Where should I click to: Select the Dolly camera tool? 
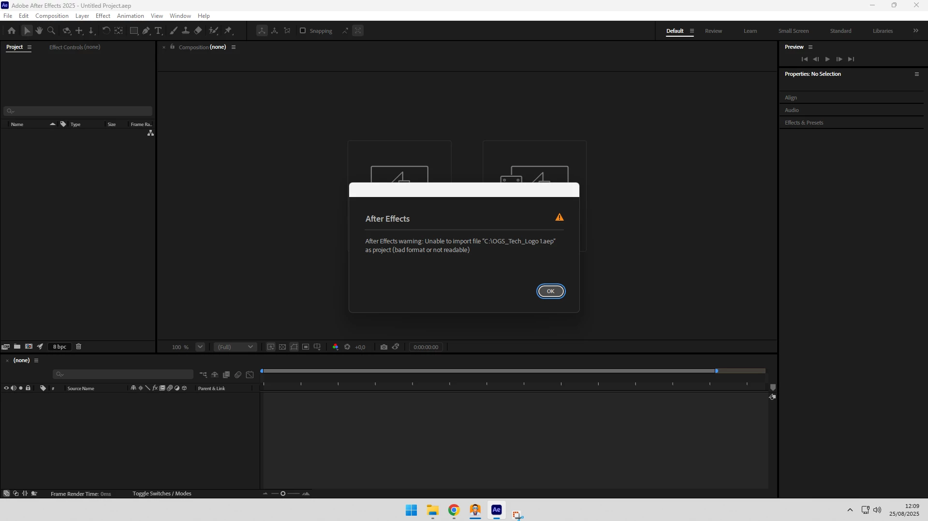click(91, 31)
